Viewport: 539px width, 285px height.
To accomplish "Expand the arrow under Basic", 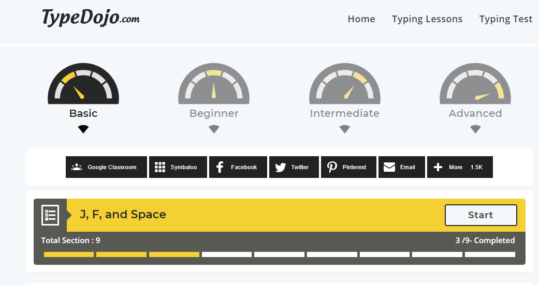I will (x=83, y=129).
